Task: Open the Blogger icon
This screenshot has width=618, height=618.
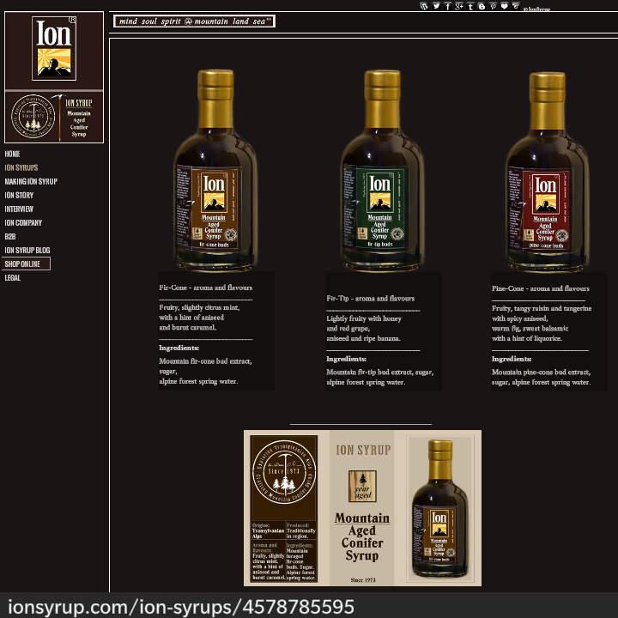Action: (x=482, y=6)
